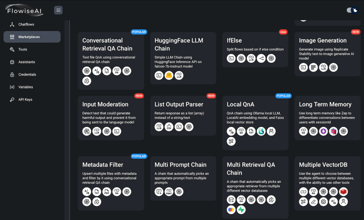Select the Ollama icon on Local QnA card
The width and height of the screenshot is (364, 220).
271,131
